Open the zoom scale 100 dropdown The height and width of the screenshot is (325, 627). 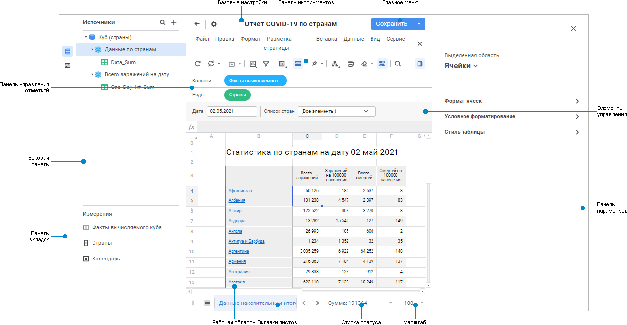(x=414, y=303)
